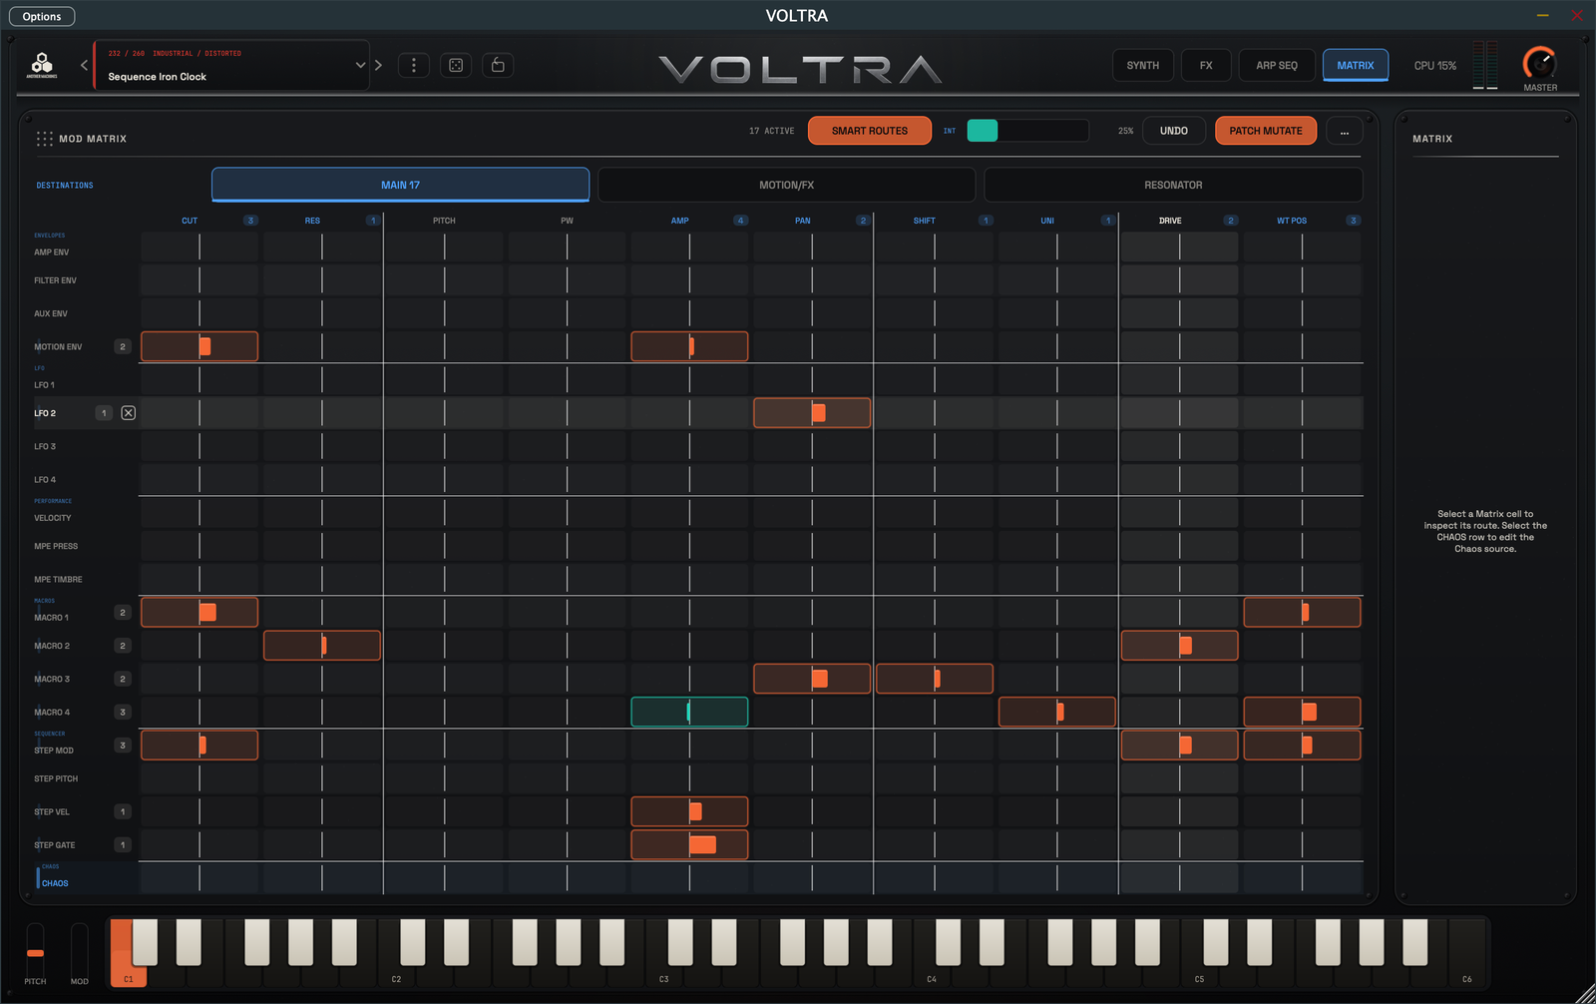Viewport: 1596px width, 1004px height.
Task: Select the STEP MOD to CUT route cell
Action: [x=199, y=745]
